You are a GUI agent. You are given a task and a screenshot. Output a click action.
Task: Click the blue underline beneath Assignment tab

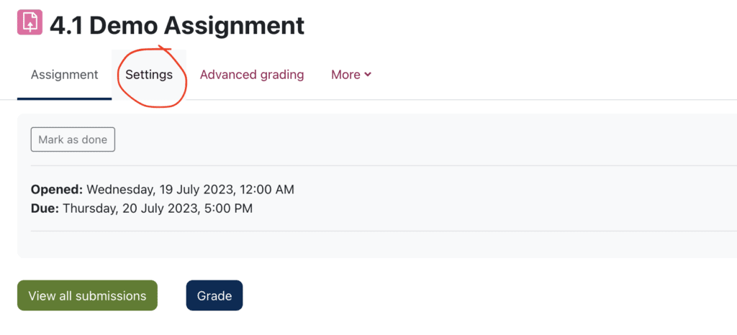pos(64,98)
